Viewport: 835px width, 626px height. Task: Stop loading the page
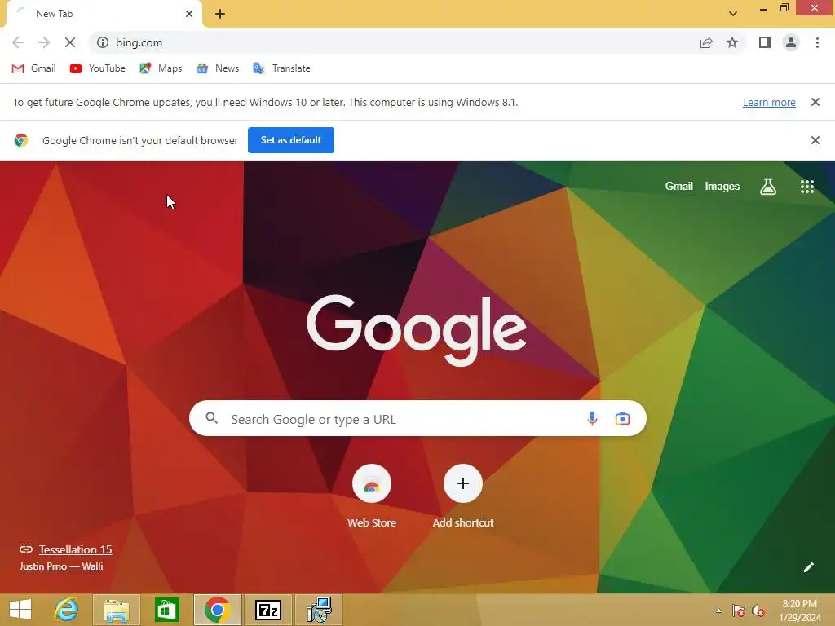pos(70,42)
